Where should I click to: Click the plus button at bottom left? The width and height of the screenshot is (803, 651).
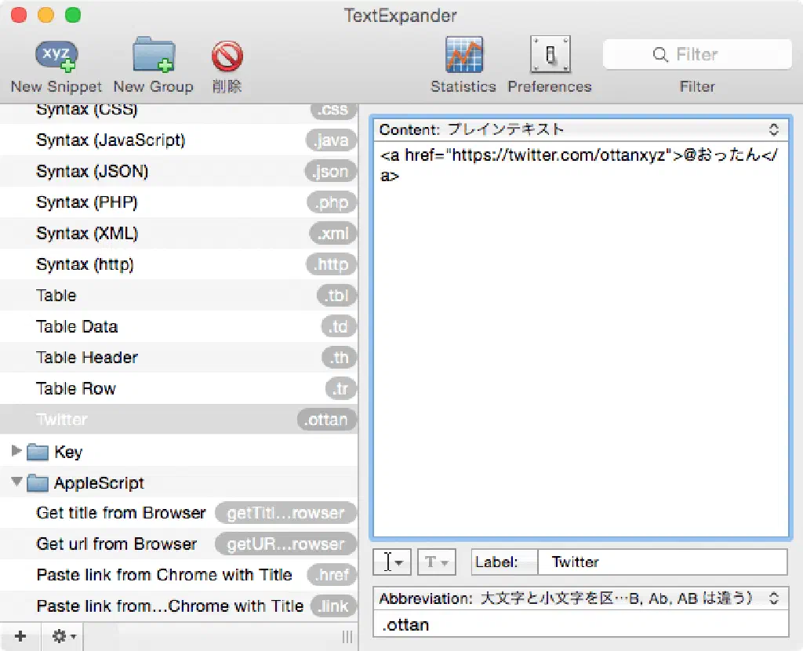click(x=20, y=636)
